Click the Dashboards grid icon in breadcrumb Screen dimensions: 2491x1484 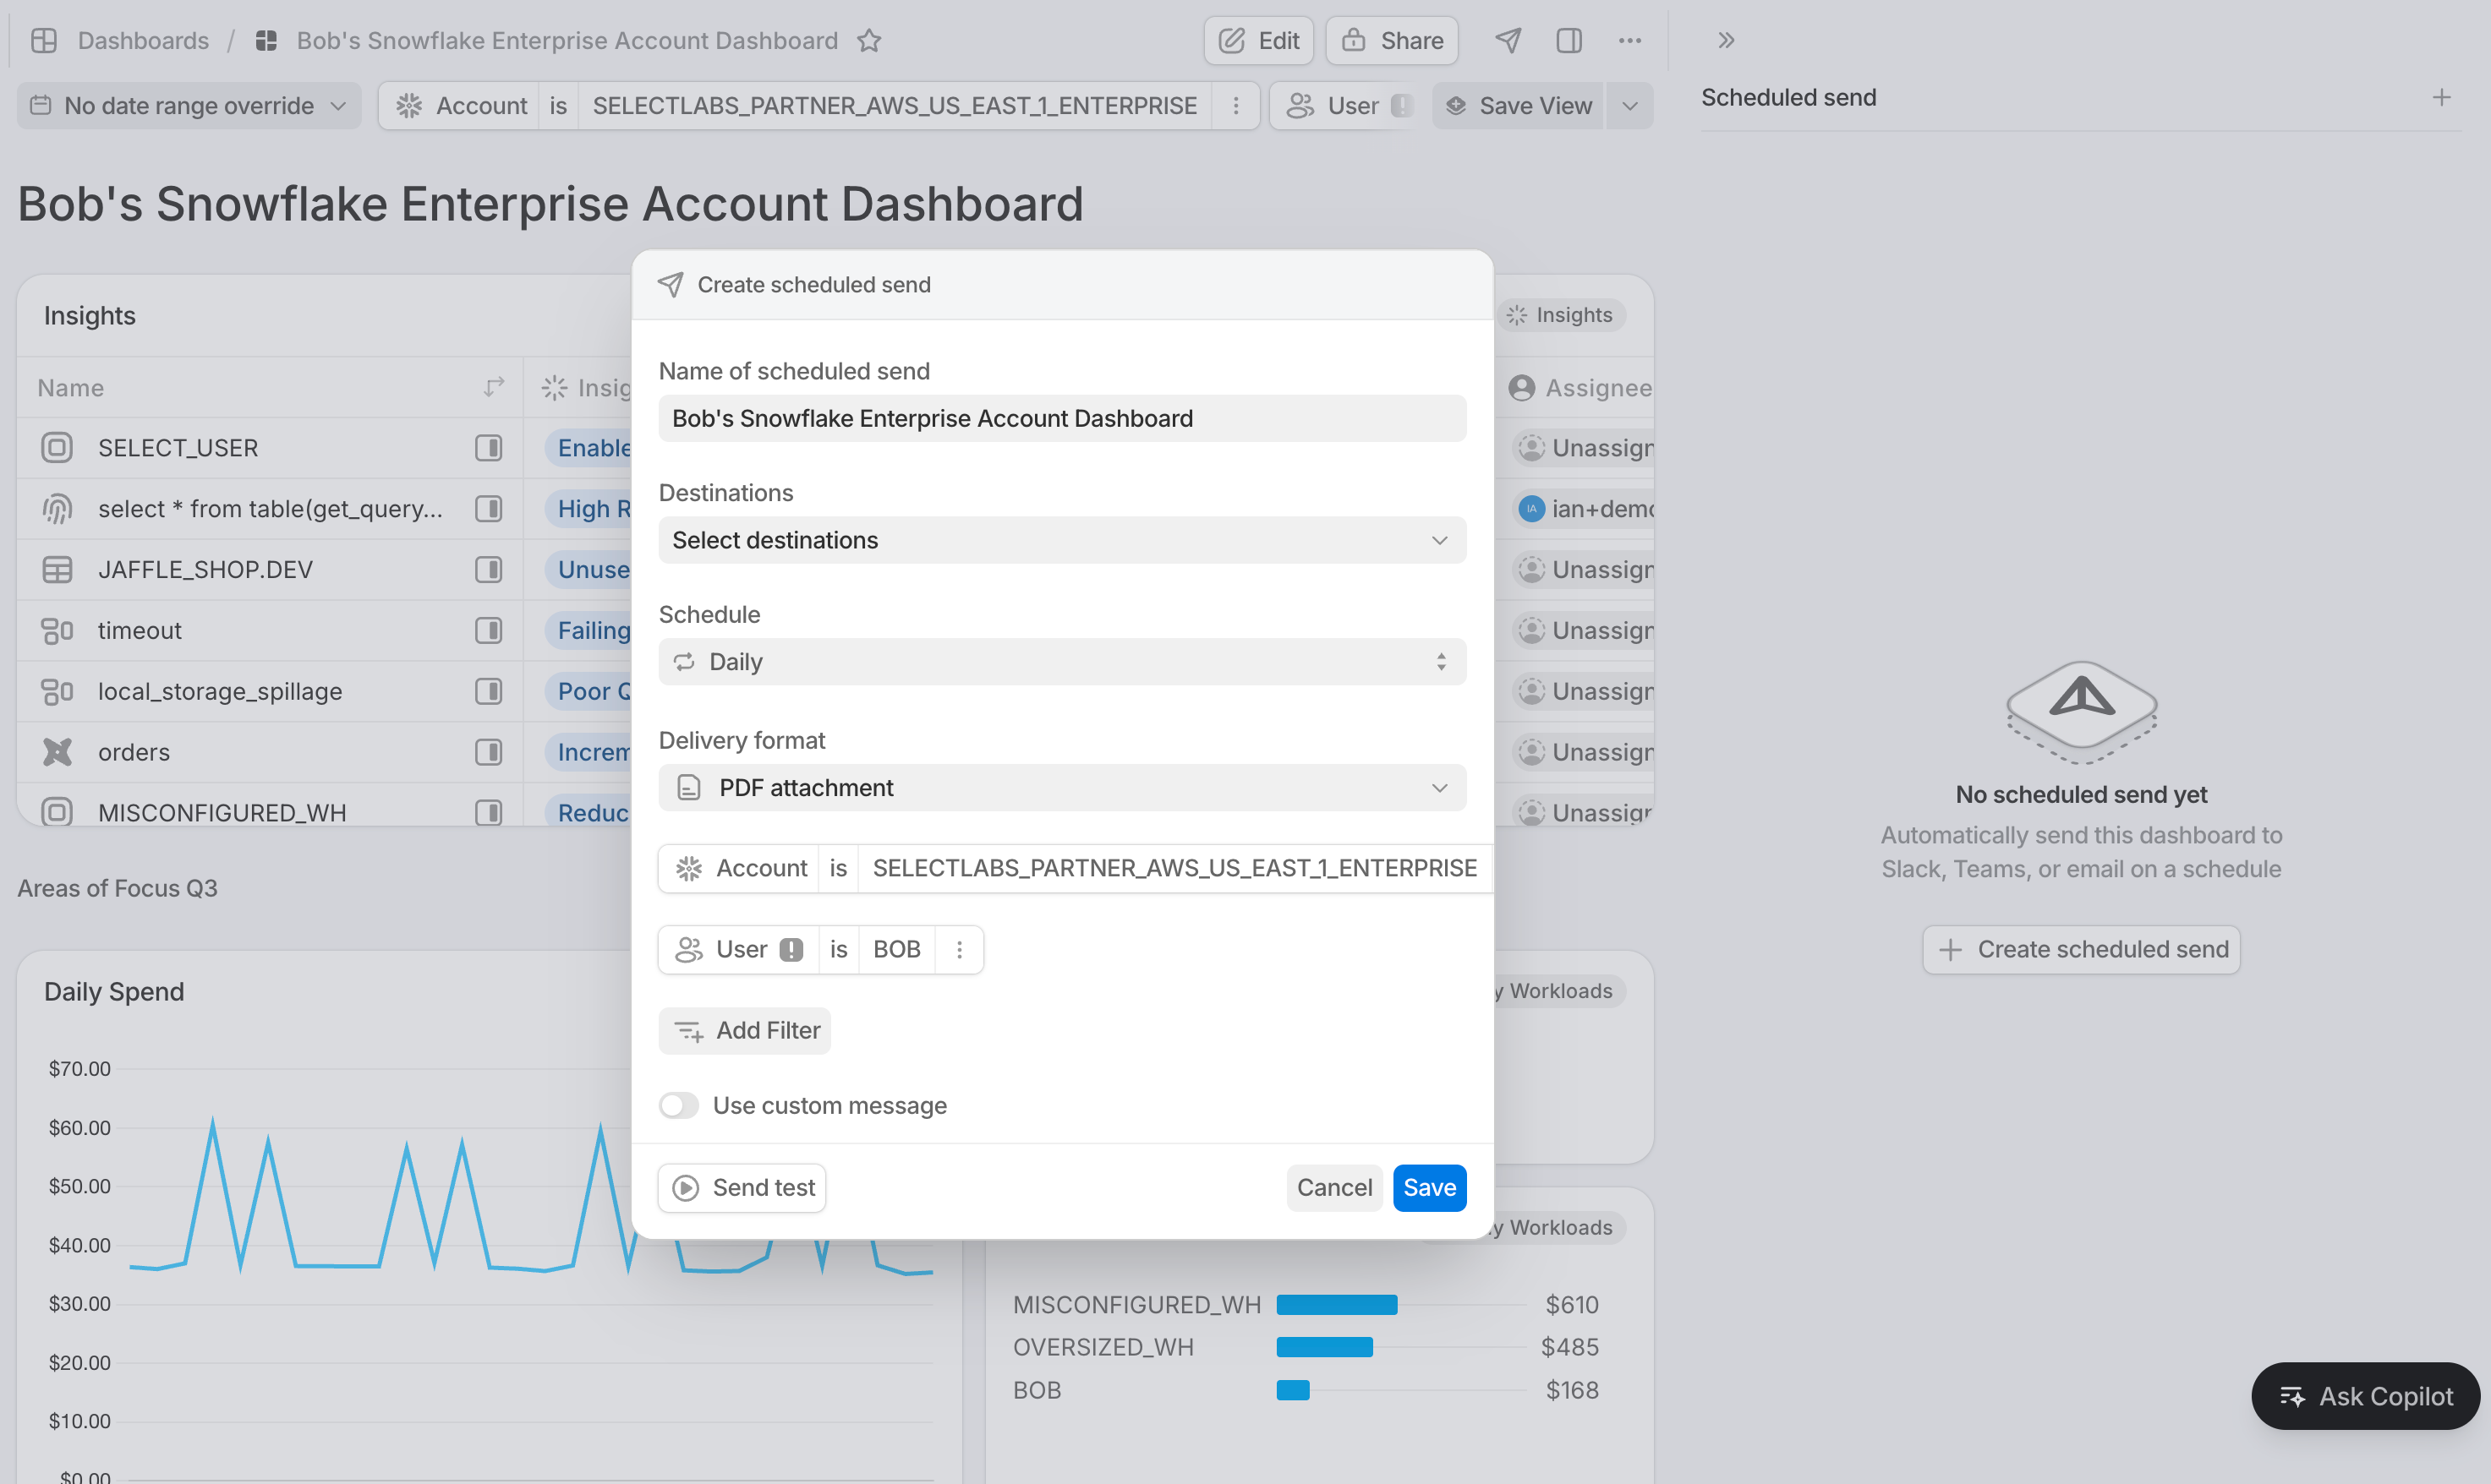pos(44,40)
